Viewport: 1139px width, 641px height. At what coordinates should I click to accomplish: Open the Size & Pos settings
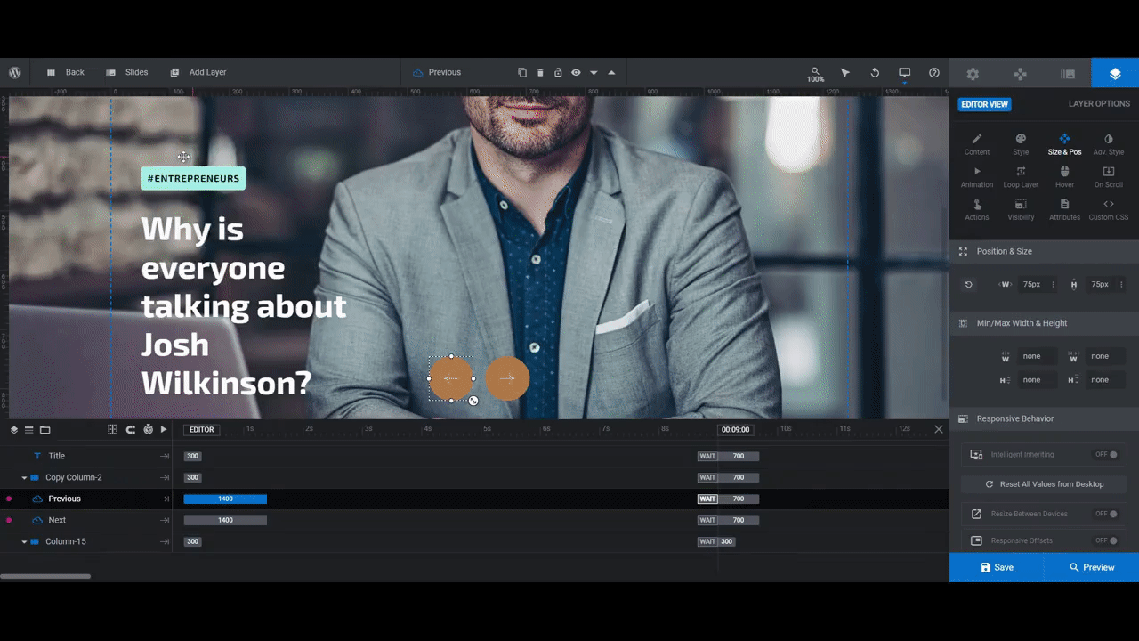coord(1064,144)
